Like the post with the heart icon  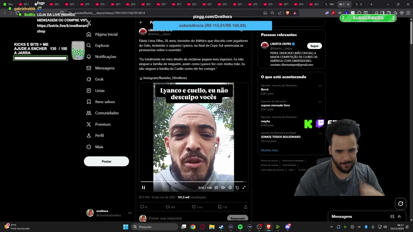point(194,207)
